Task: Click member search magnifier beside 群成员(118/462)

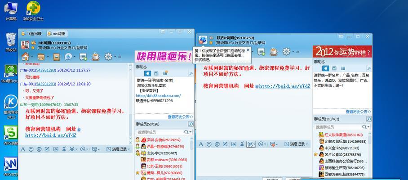Action: click(x=369, y=119)
